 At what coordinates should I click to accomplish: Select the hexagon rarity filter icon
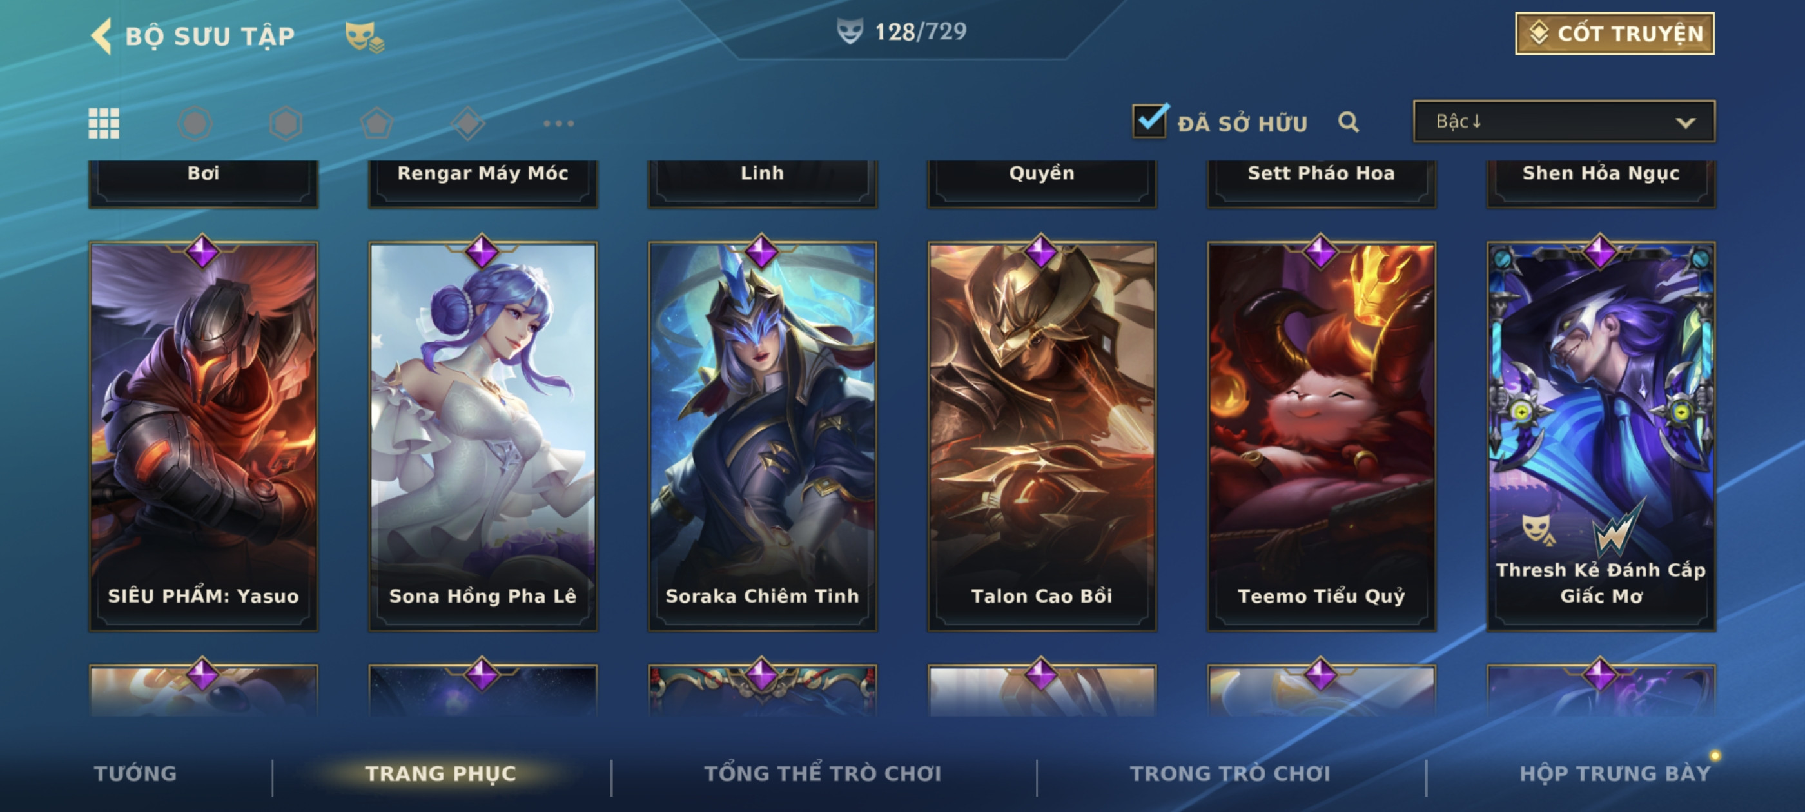coord(286,123)
